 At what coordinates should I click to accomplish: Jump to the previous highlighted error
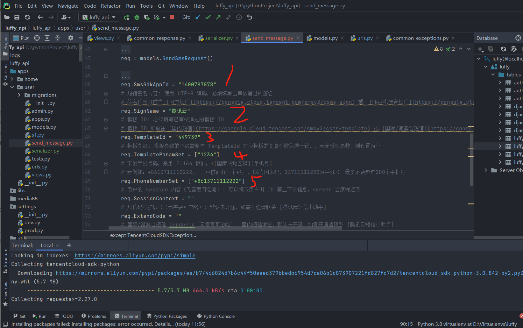click(461, 49)
